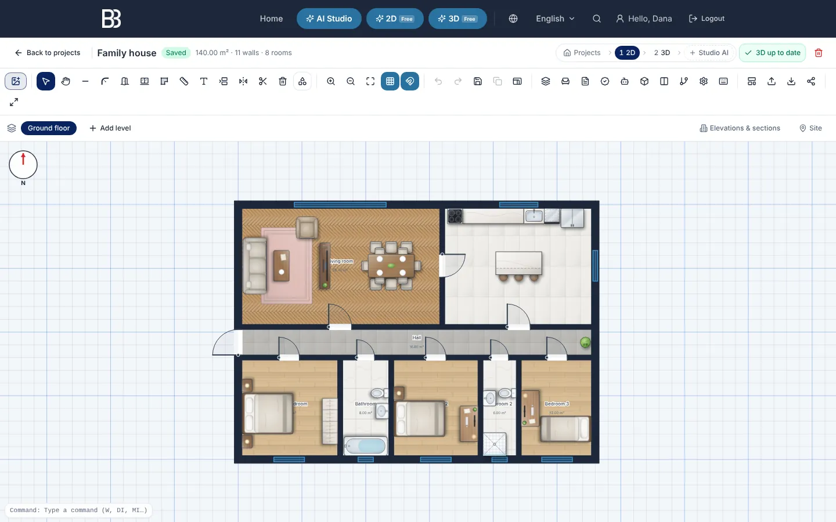Toggle the magnet snapping button
Screen dimensions: 836x522
410,81
